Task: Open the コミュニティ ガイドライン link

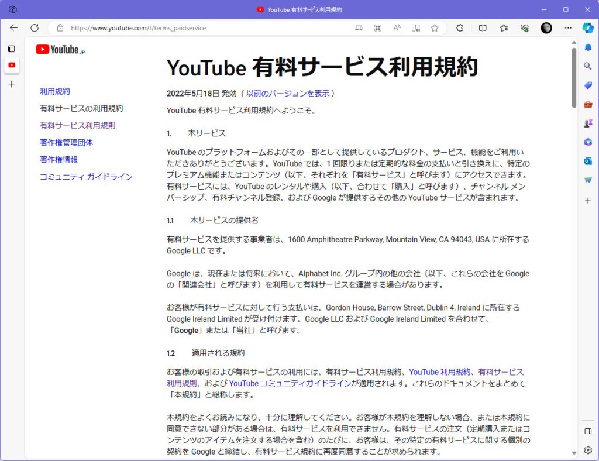Action: [87, 177]
